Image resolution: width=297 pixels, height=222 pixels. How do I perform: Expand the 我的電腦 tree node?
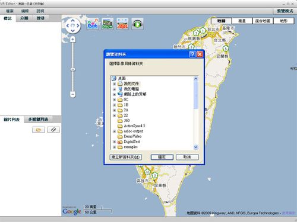(x=114, y=89)
